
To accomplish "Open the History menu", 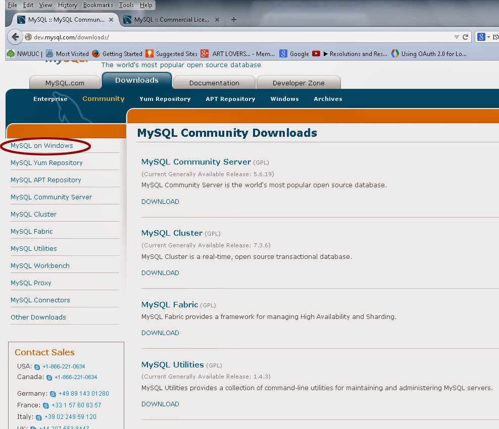I will pyautogui.click(x=68, y=5).
